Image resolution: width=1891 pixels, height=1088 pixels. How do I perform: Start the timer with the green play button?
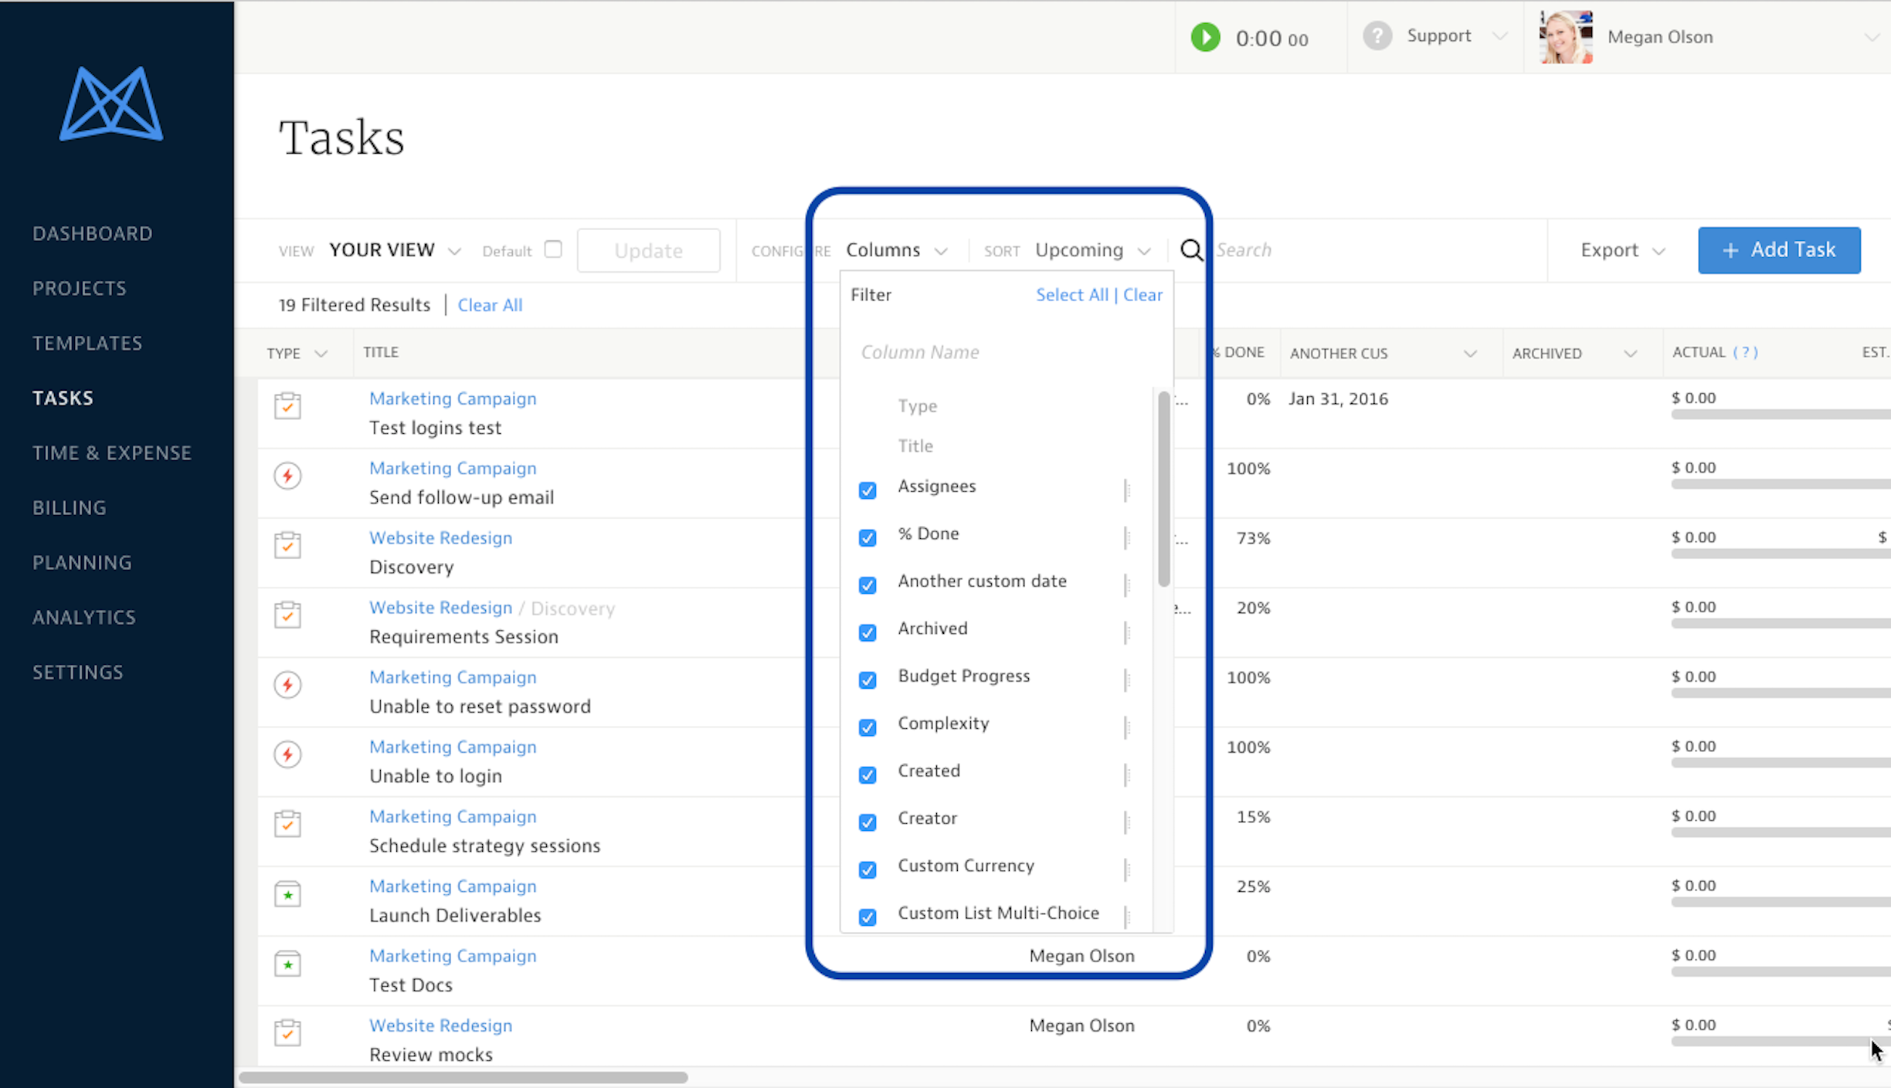1205,37
